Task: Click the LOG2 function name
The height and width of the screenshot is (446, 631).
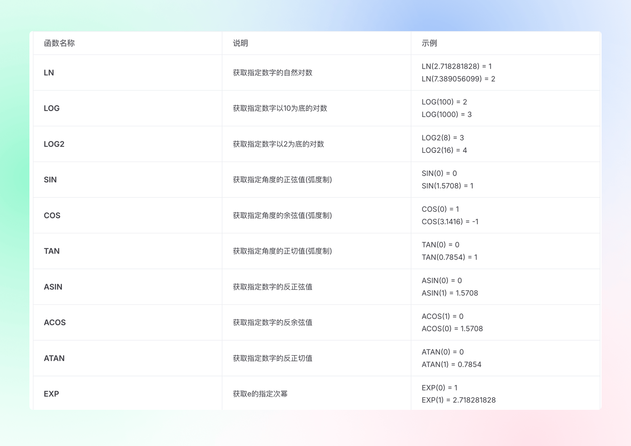Action: coord(54,144)
